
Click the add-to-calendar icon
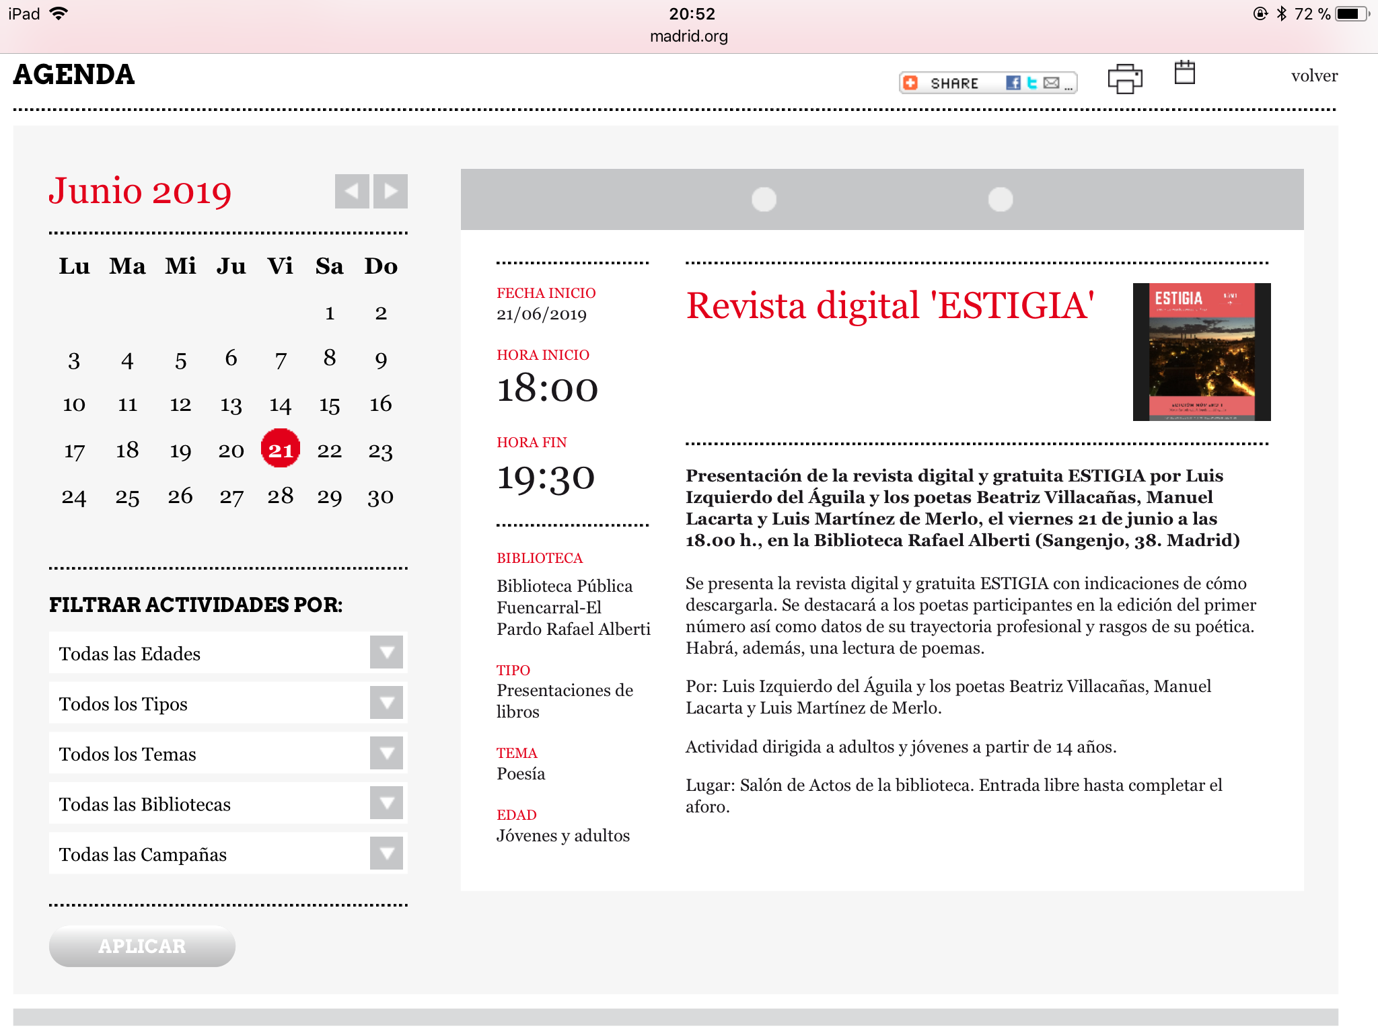point(1184,73)
